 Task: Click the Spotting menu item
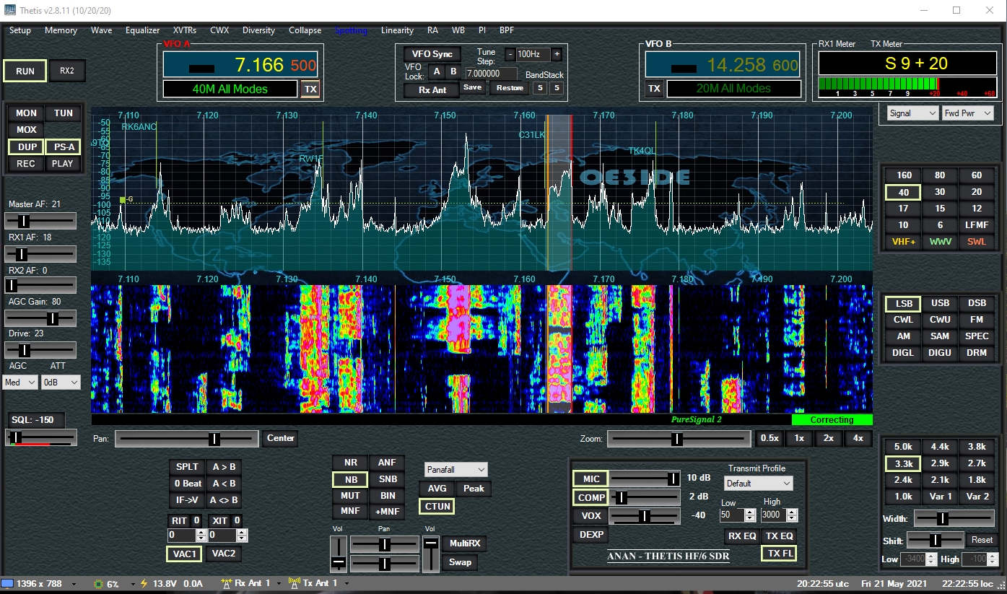pos(351,30)
